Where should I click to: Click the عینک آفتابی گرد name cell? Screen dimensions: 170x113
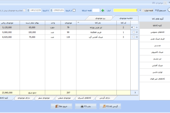click(97, 37)
